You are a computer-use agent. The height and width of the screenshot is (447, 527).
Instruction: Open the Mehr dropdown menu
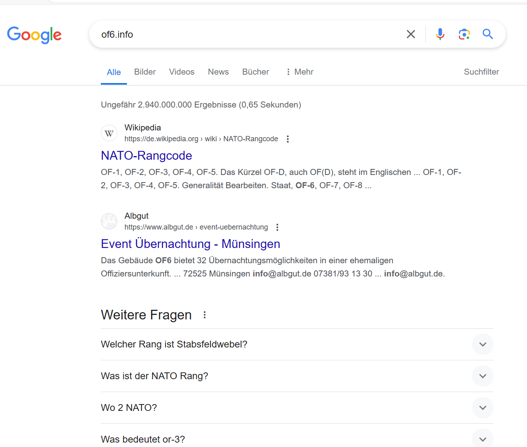click(x=300, y=72)
